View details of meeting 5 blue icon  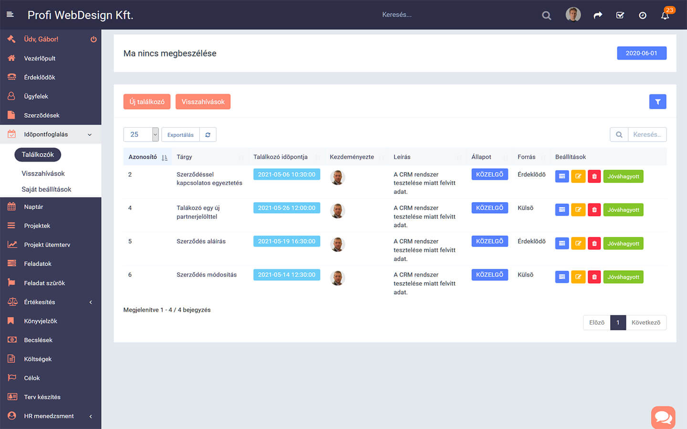coord(562,244)
